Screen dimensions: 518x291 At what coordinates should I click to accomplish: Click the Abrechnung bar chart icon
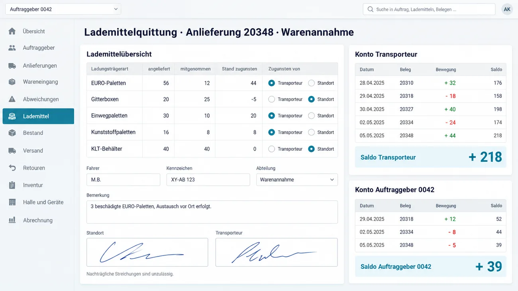[12, 220]
